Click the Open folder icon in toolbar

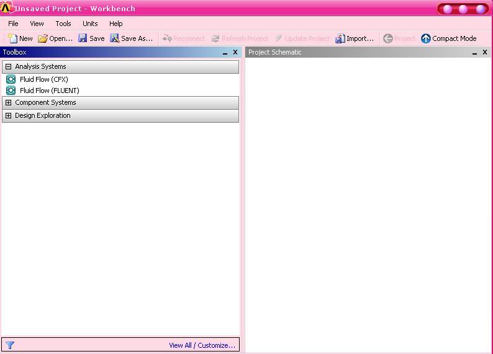(x=42, y=38)
